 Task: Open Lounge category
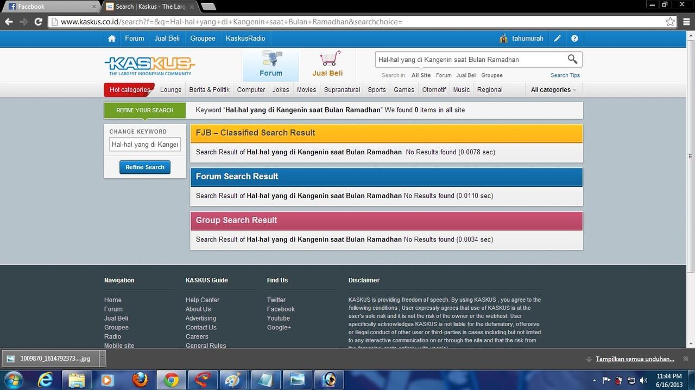point(171,90)
